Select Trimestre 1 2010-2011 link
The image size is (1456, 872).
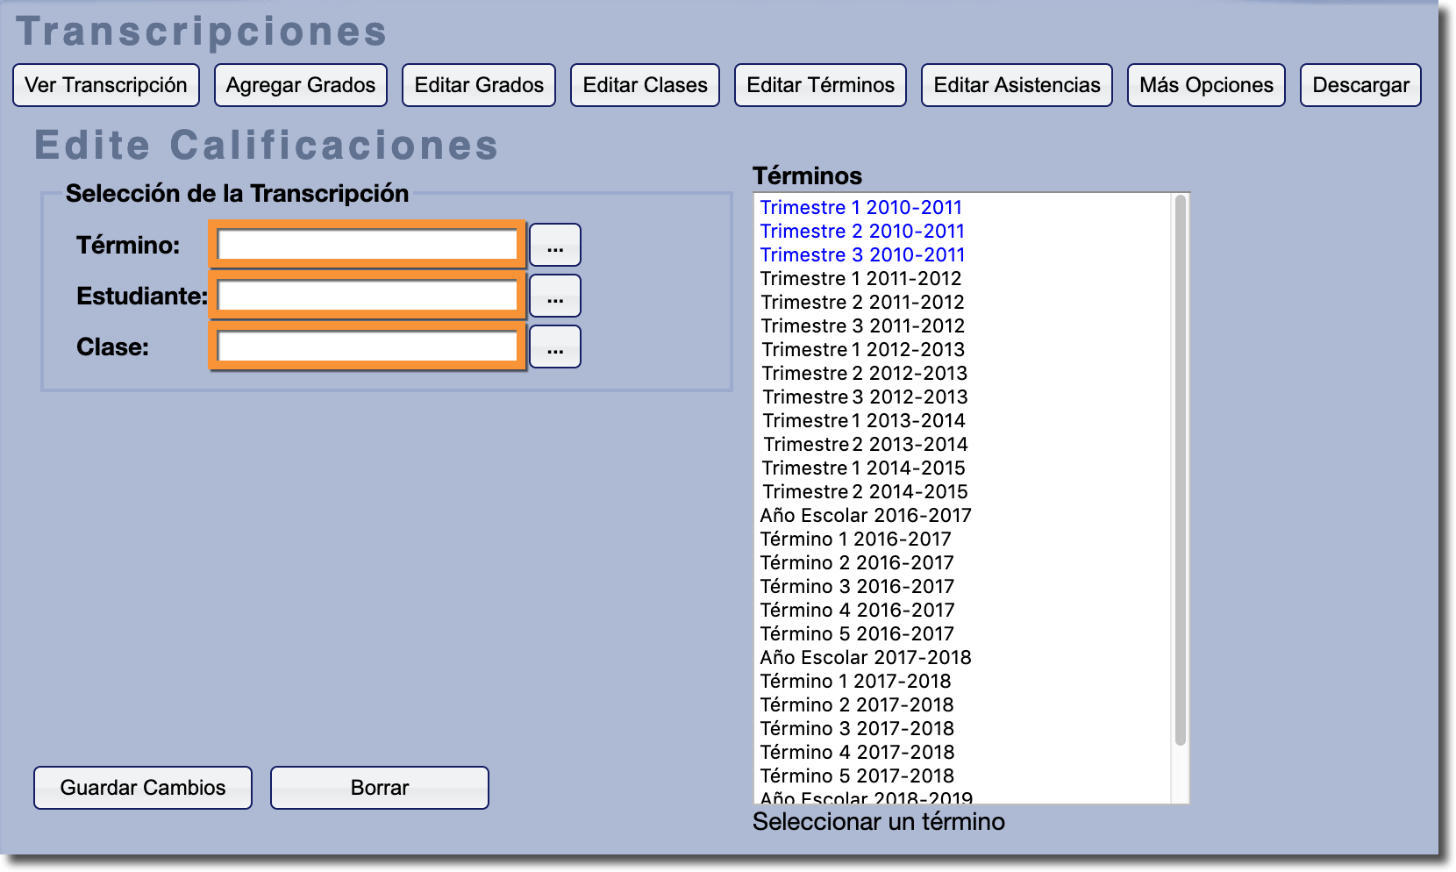860,208
